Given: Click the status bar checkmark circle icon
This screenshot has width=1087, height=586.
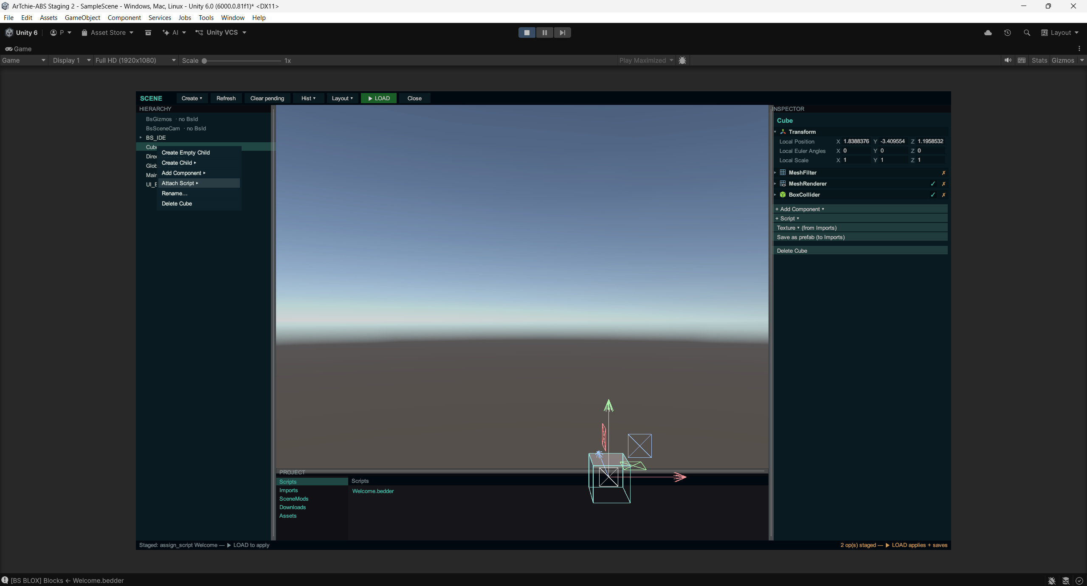Looking at the screenshot, I should [x=1079, y=580].
